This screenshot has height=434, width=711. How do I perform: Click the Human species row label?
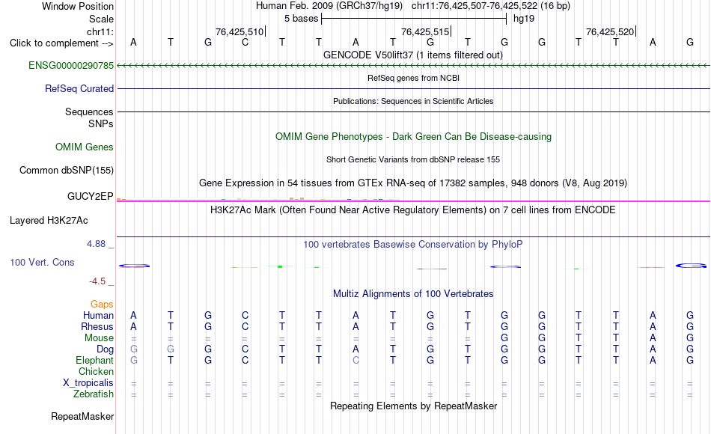point(98,315)
